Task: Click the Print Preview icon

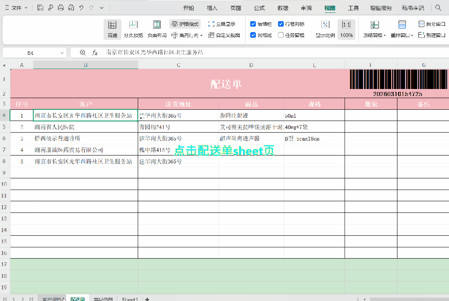Action: point(71,8)
